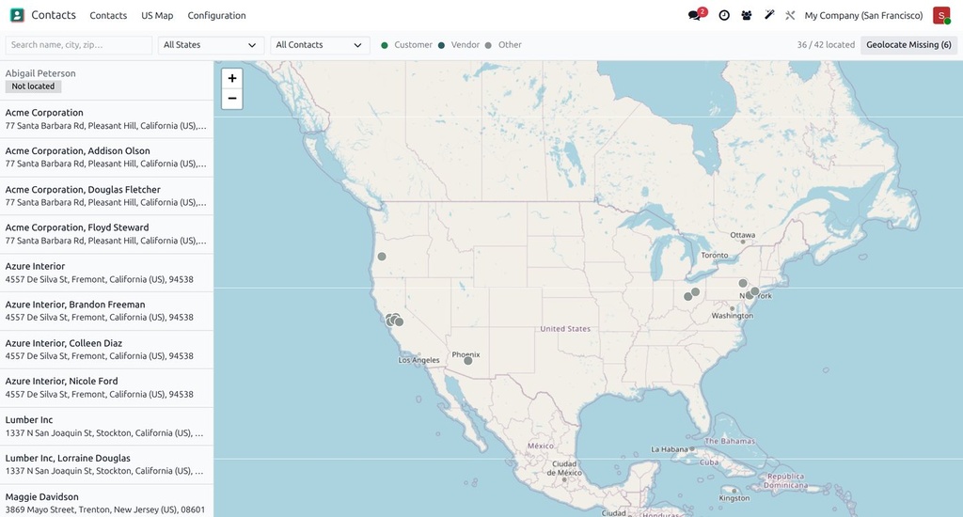This screenshot has width=963, height=517.
Task: Toggle the Vendor legend filter
Action: [458, 45]
